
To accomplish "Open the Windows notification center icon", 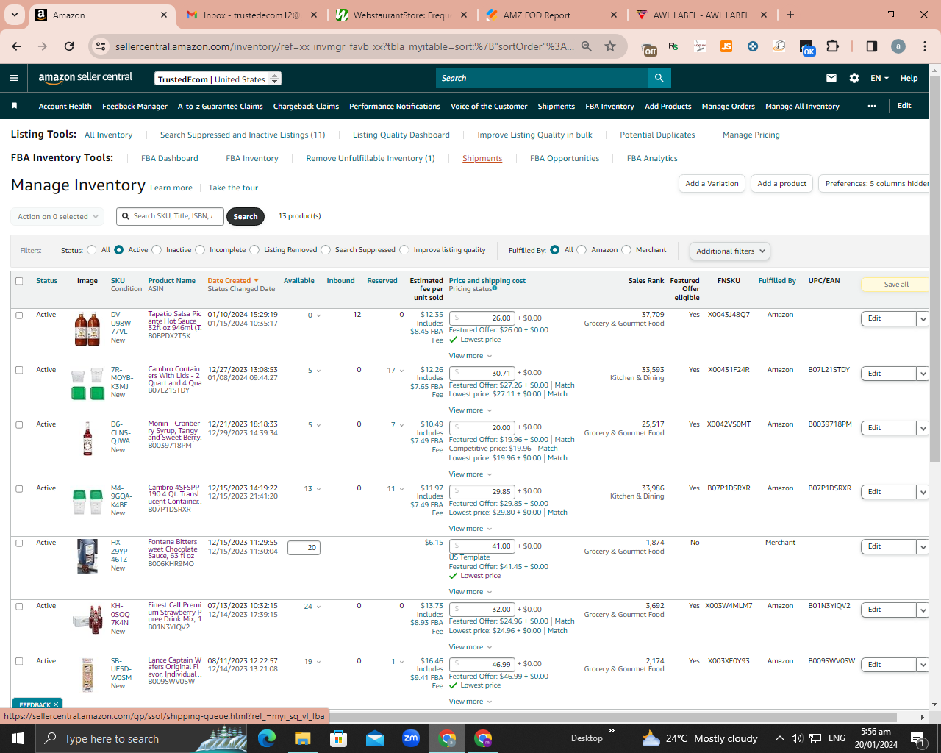I will tap(917, 738).
